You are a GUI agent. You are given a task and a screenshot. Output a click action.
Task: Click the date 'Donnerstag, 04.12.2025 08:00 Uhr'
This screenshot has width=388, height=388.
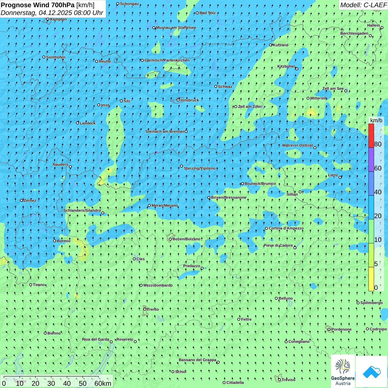52,13
